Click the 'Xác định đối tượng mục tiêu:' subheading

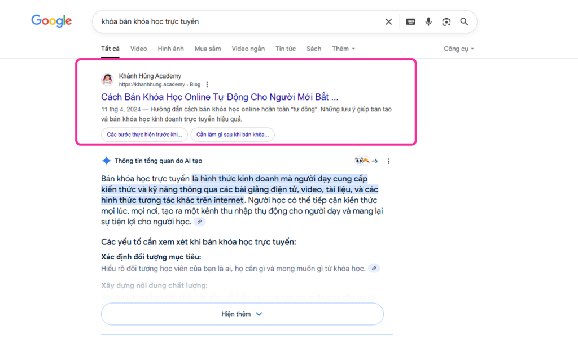click(151, 257)
